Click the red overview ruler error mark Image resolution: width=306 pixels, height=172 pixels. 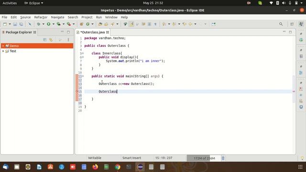pos(294,91)
